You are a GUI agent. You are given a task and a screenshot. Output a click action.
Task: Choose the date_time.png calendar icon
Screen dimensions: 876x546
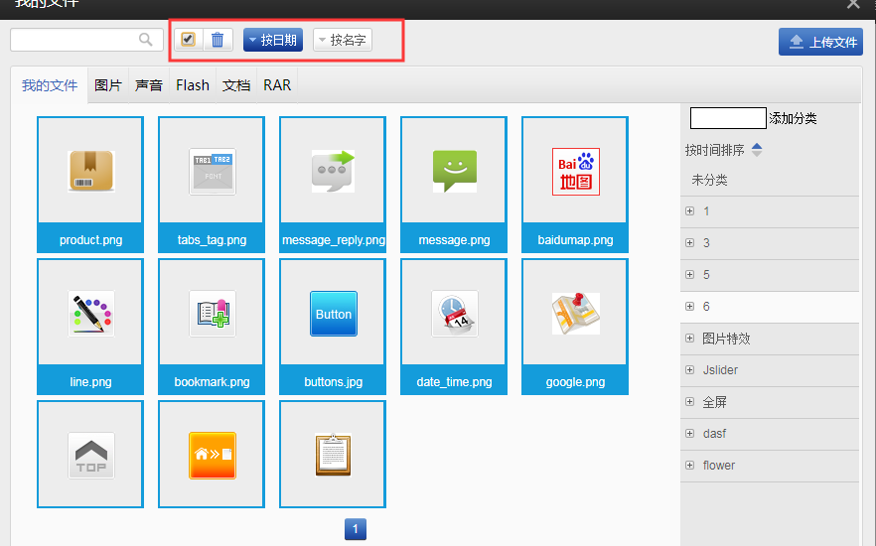tap(454, 314)
